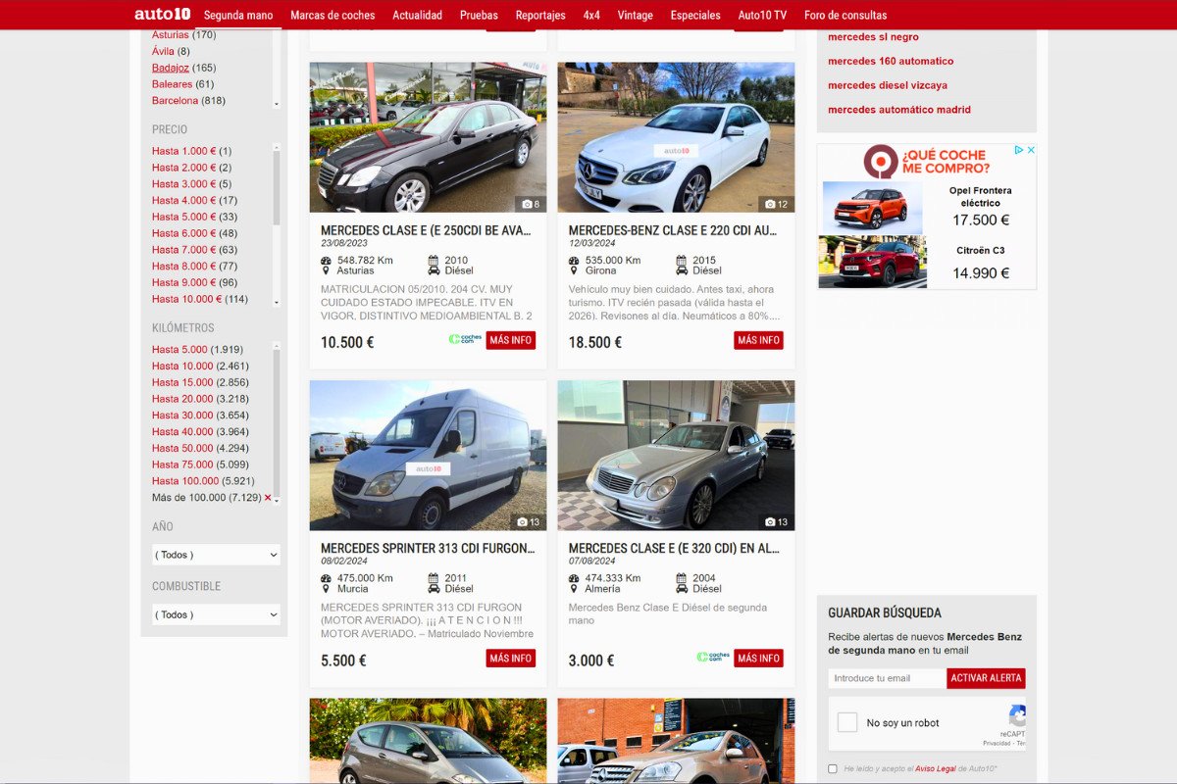Click the email input field
Screen dimensions: 1177x784
[x=887, y=678]
